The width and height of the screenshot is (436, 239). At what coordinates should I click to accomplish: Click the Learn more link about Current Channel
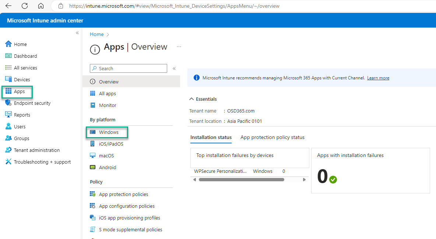pyautogui.click(x=378, y=78)
